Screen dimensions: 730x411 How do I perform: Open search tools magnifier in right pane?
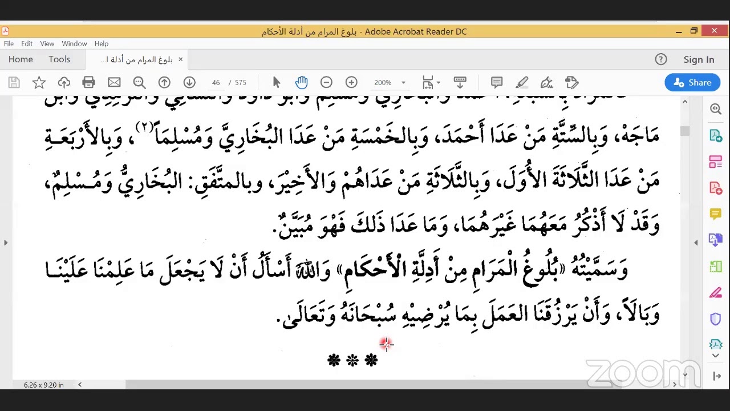(x=716, y=108)
